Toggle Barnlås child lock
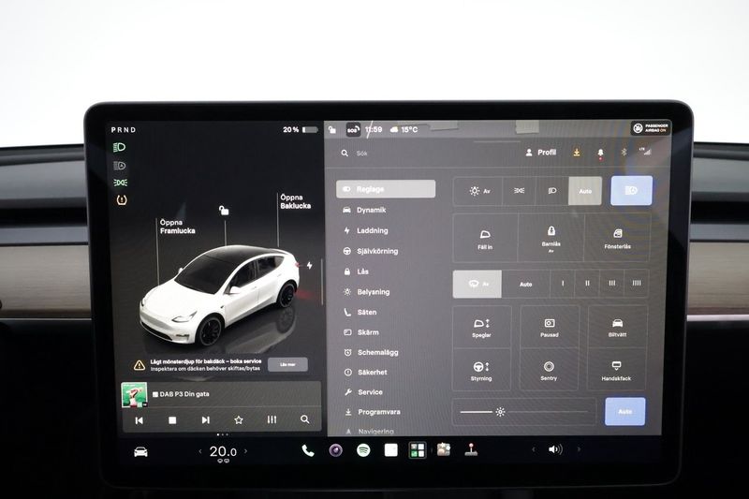749x499 pixels. pyautogui.click(x=551, y=239)
